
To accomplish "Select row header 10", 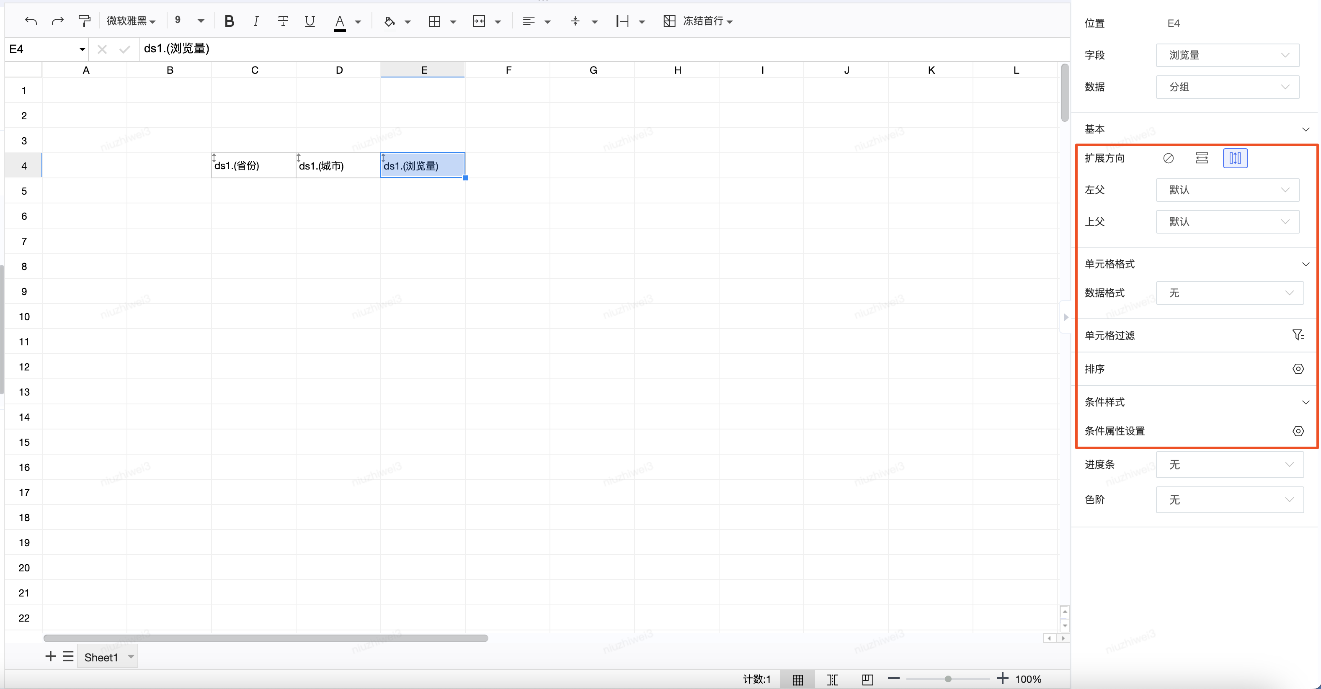I will point(23,317).
